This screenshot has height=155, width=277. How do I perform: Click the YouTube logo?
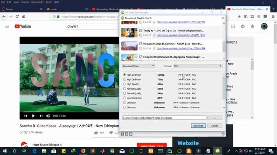23,26
